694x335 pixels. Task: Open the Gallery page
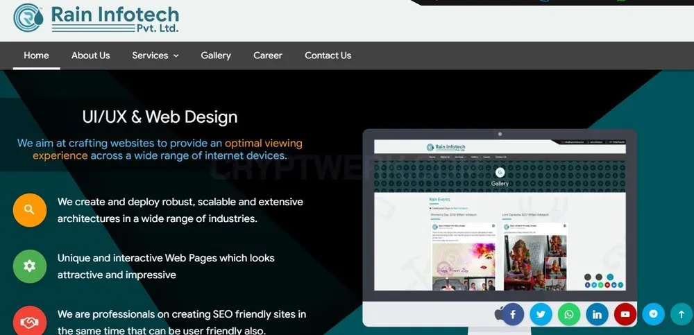(x=216, y=55)
